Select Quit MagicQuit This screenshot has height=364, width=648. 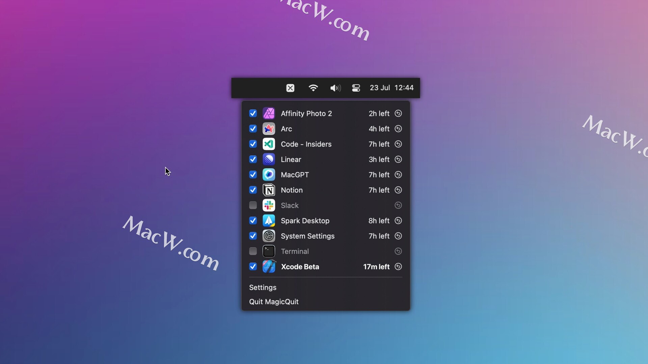pyautogui.click(x=274, y=302)
